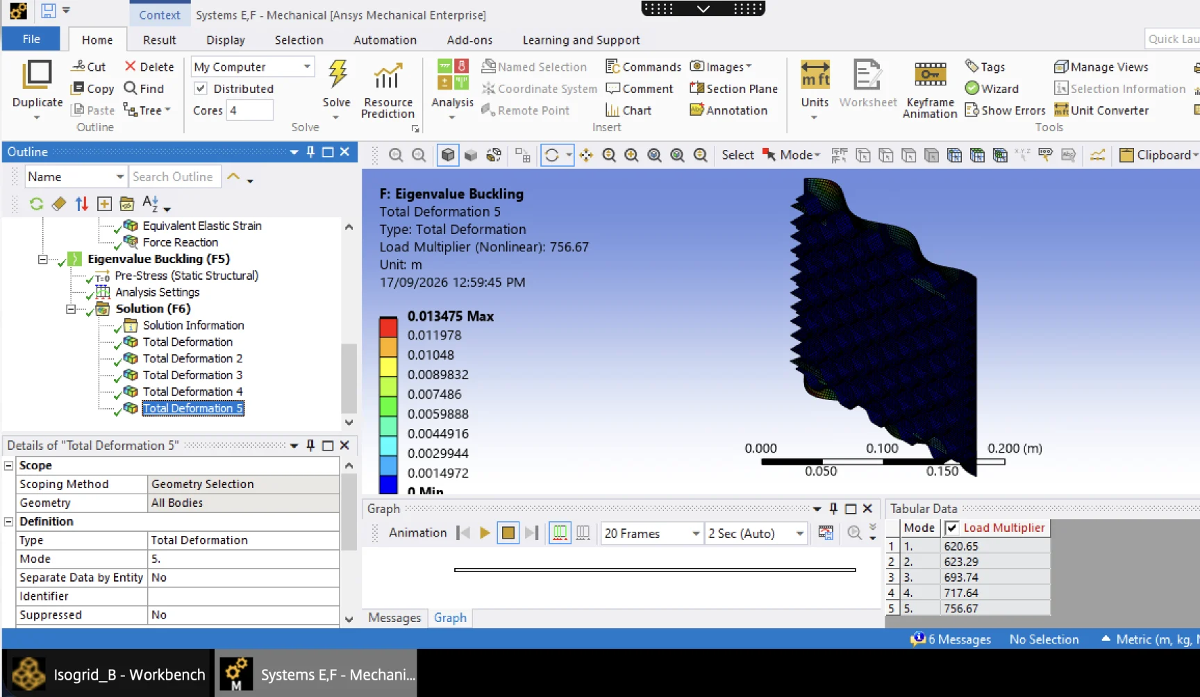Click the Unit Converter button
The height and width of the screenshot is (697, 1200).
click(1101, 110)
